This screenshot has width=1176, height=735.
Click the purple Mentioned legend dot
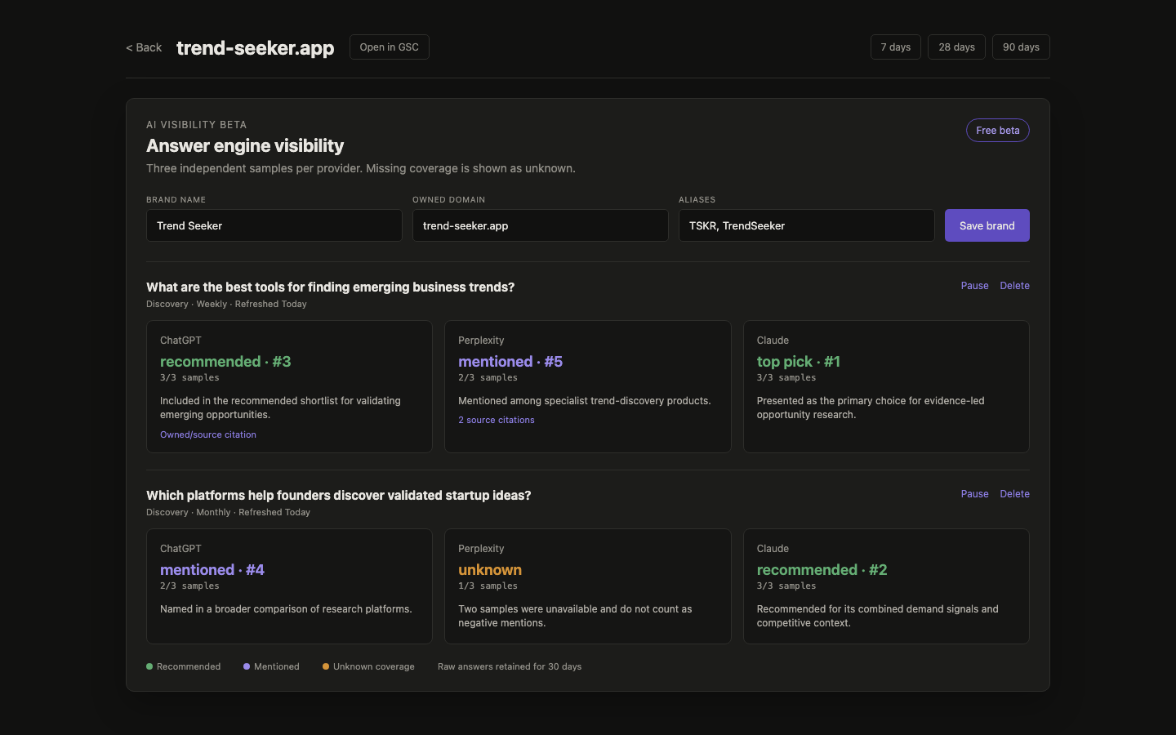point(247,666)
